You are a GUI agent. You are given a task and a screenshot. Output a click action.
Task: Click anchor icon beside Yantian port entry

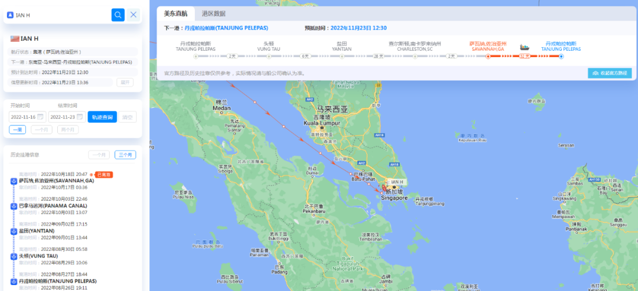[14, 231]
